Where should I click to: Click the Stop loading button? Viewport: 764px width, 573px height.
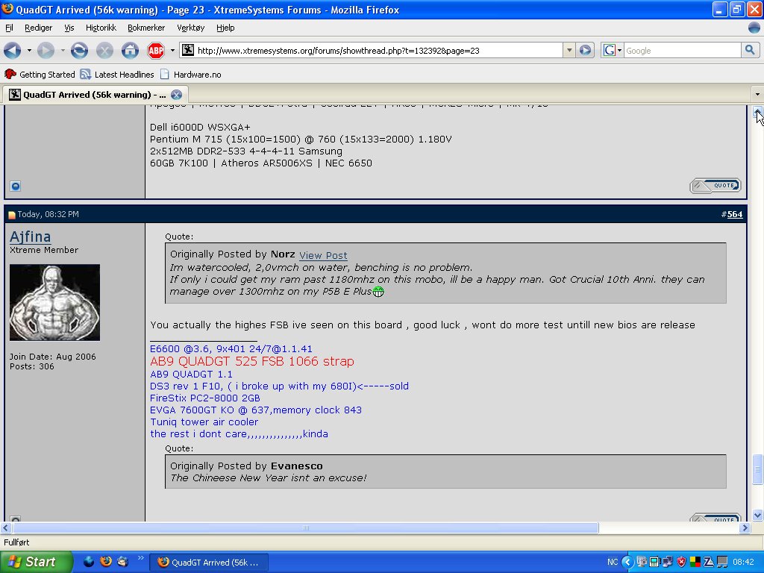[x=104, y=50]
